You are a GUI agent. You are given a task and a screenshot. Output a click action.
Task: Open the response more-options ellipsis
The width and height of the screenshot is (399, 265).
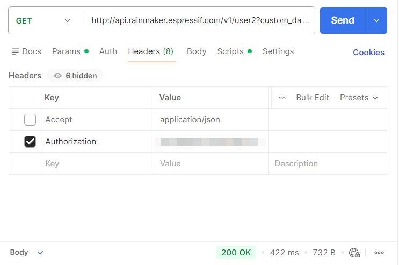tap(379, 253)
